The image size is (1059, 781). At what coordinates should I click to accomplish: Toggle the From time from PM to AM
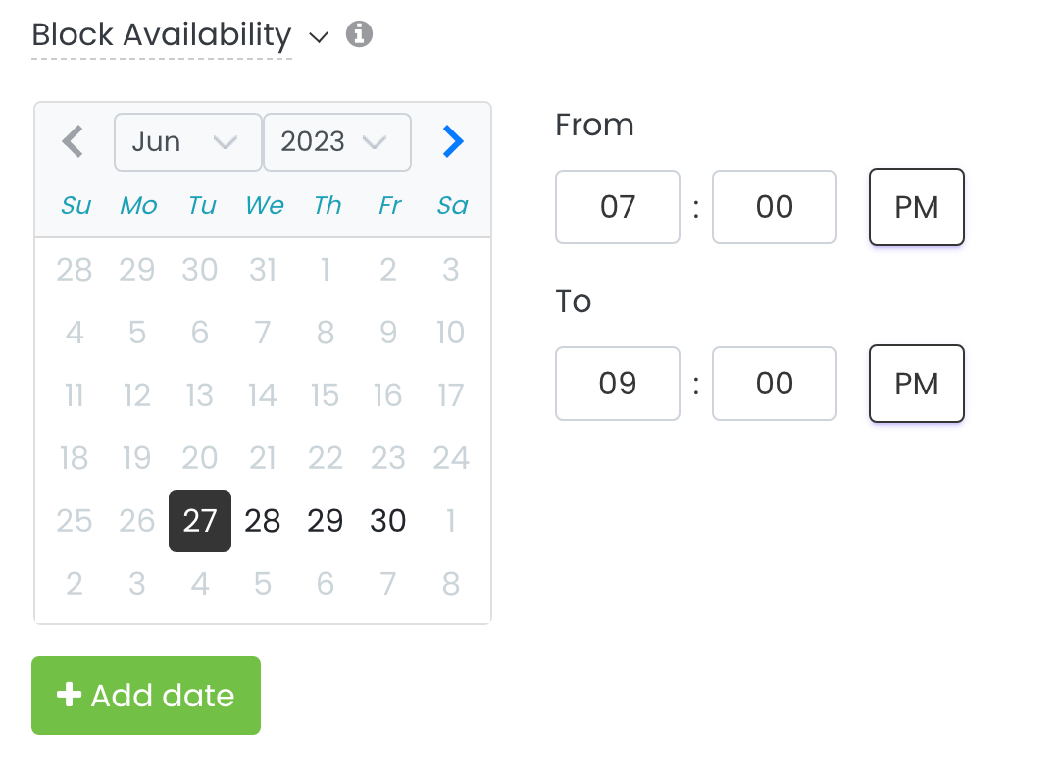916,207
